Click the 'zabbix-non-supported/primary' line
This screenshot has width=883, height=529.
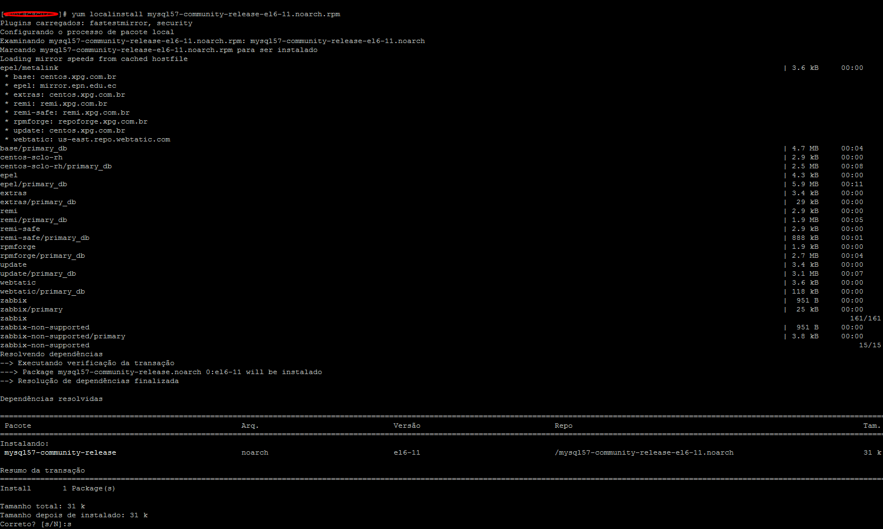[63, 336]
